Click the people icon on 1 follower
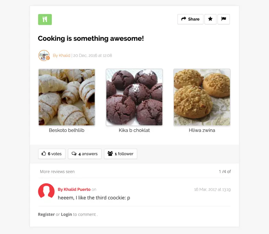Viewport: 269px width, 234px height. [x=110, y=153]
